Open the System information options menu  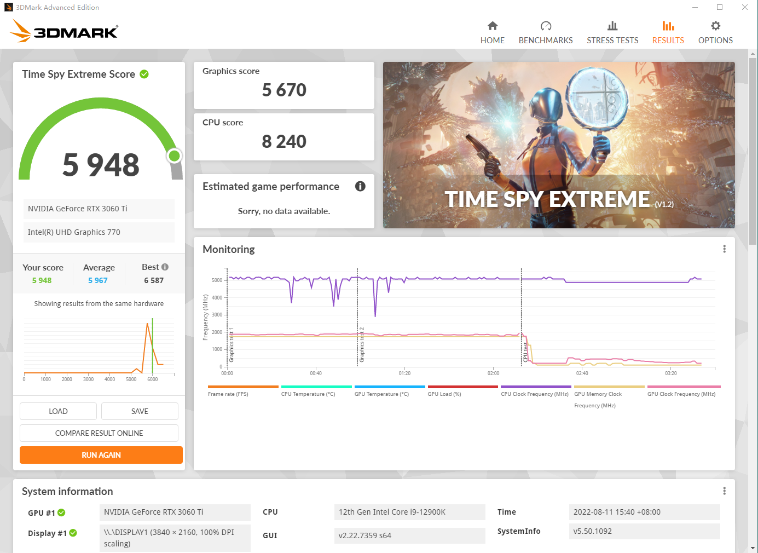click(x=724, y=490)
